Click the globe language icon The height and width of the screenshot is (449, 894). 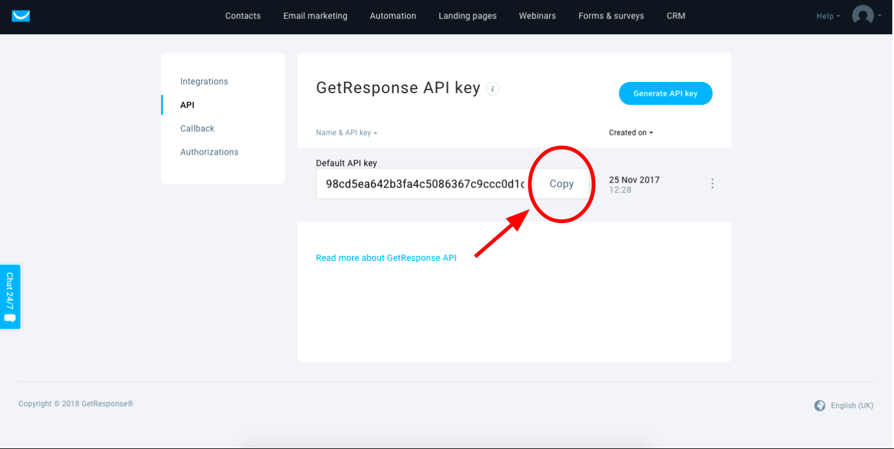[820, 406]
